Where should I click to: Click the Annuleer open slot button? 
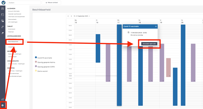[x=149, y=44]
